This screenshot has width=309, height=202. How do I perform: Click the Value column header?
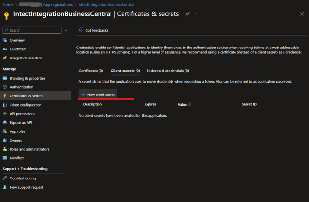coord(182,104)
